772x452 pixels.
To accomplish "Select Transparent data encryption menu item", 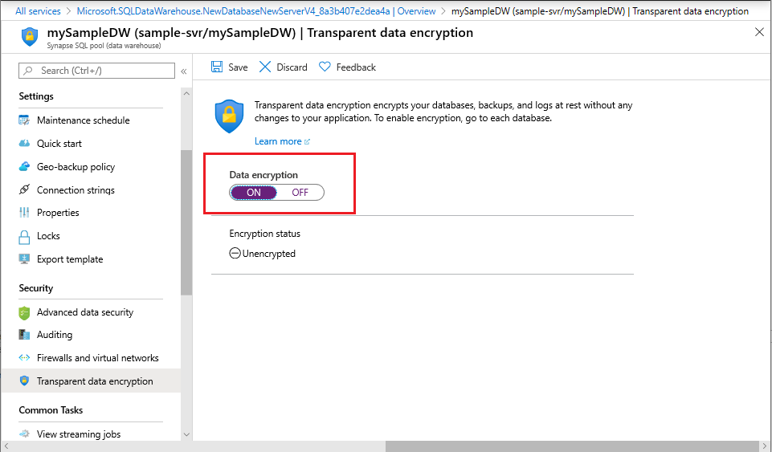I will 91,381.
